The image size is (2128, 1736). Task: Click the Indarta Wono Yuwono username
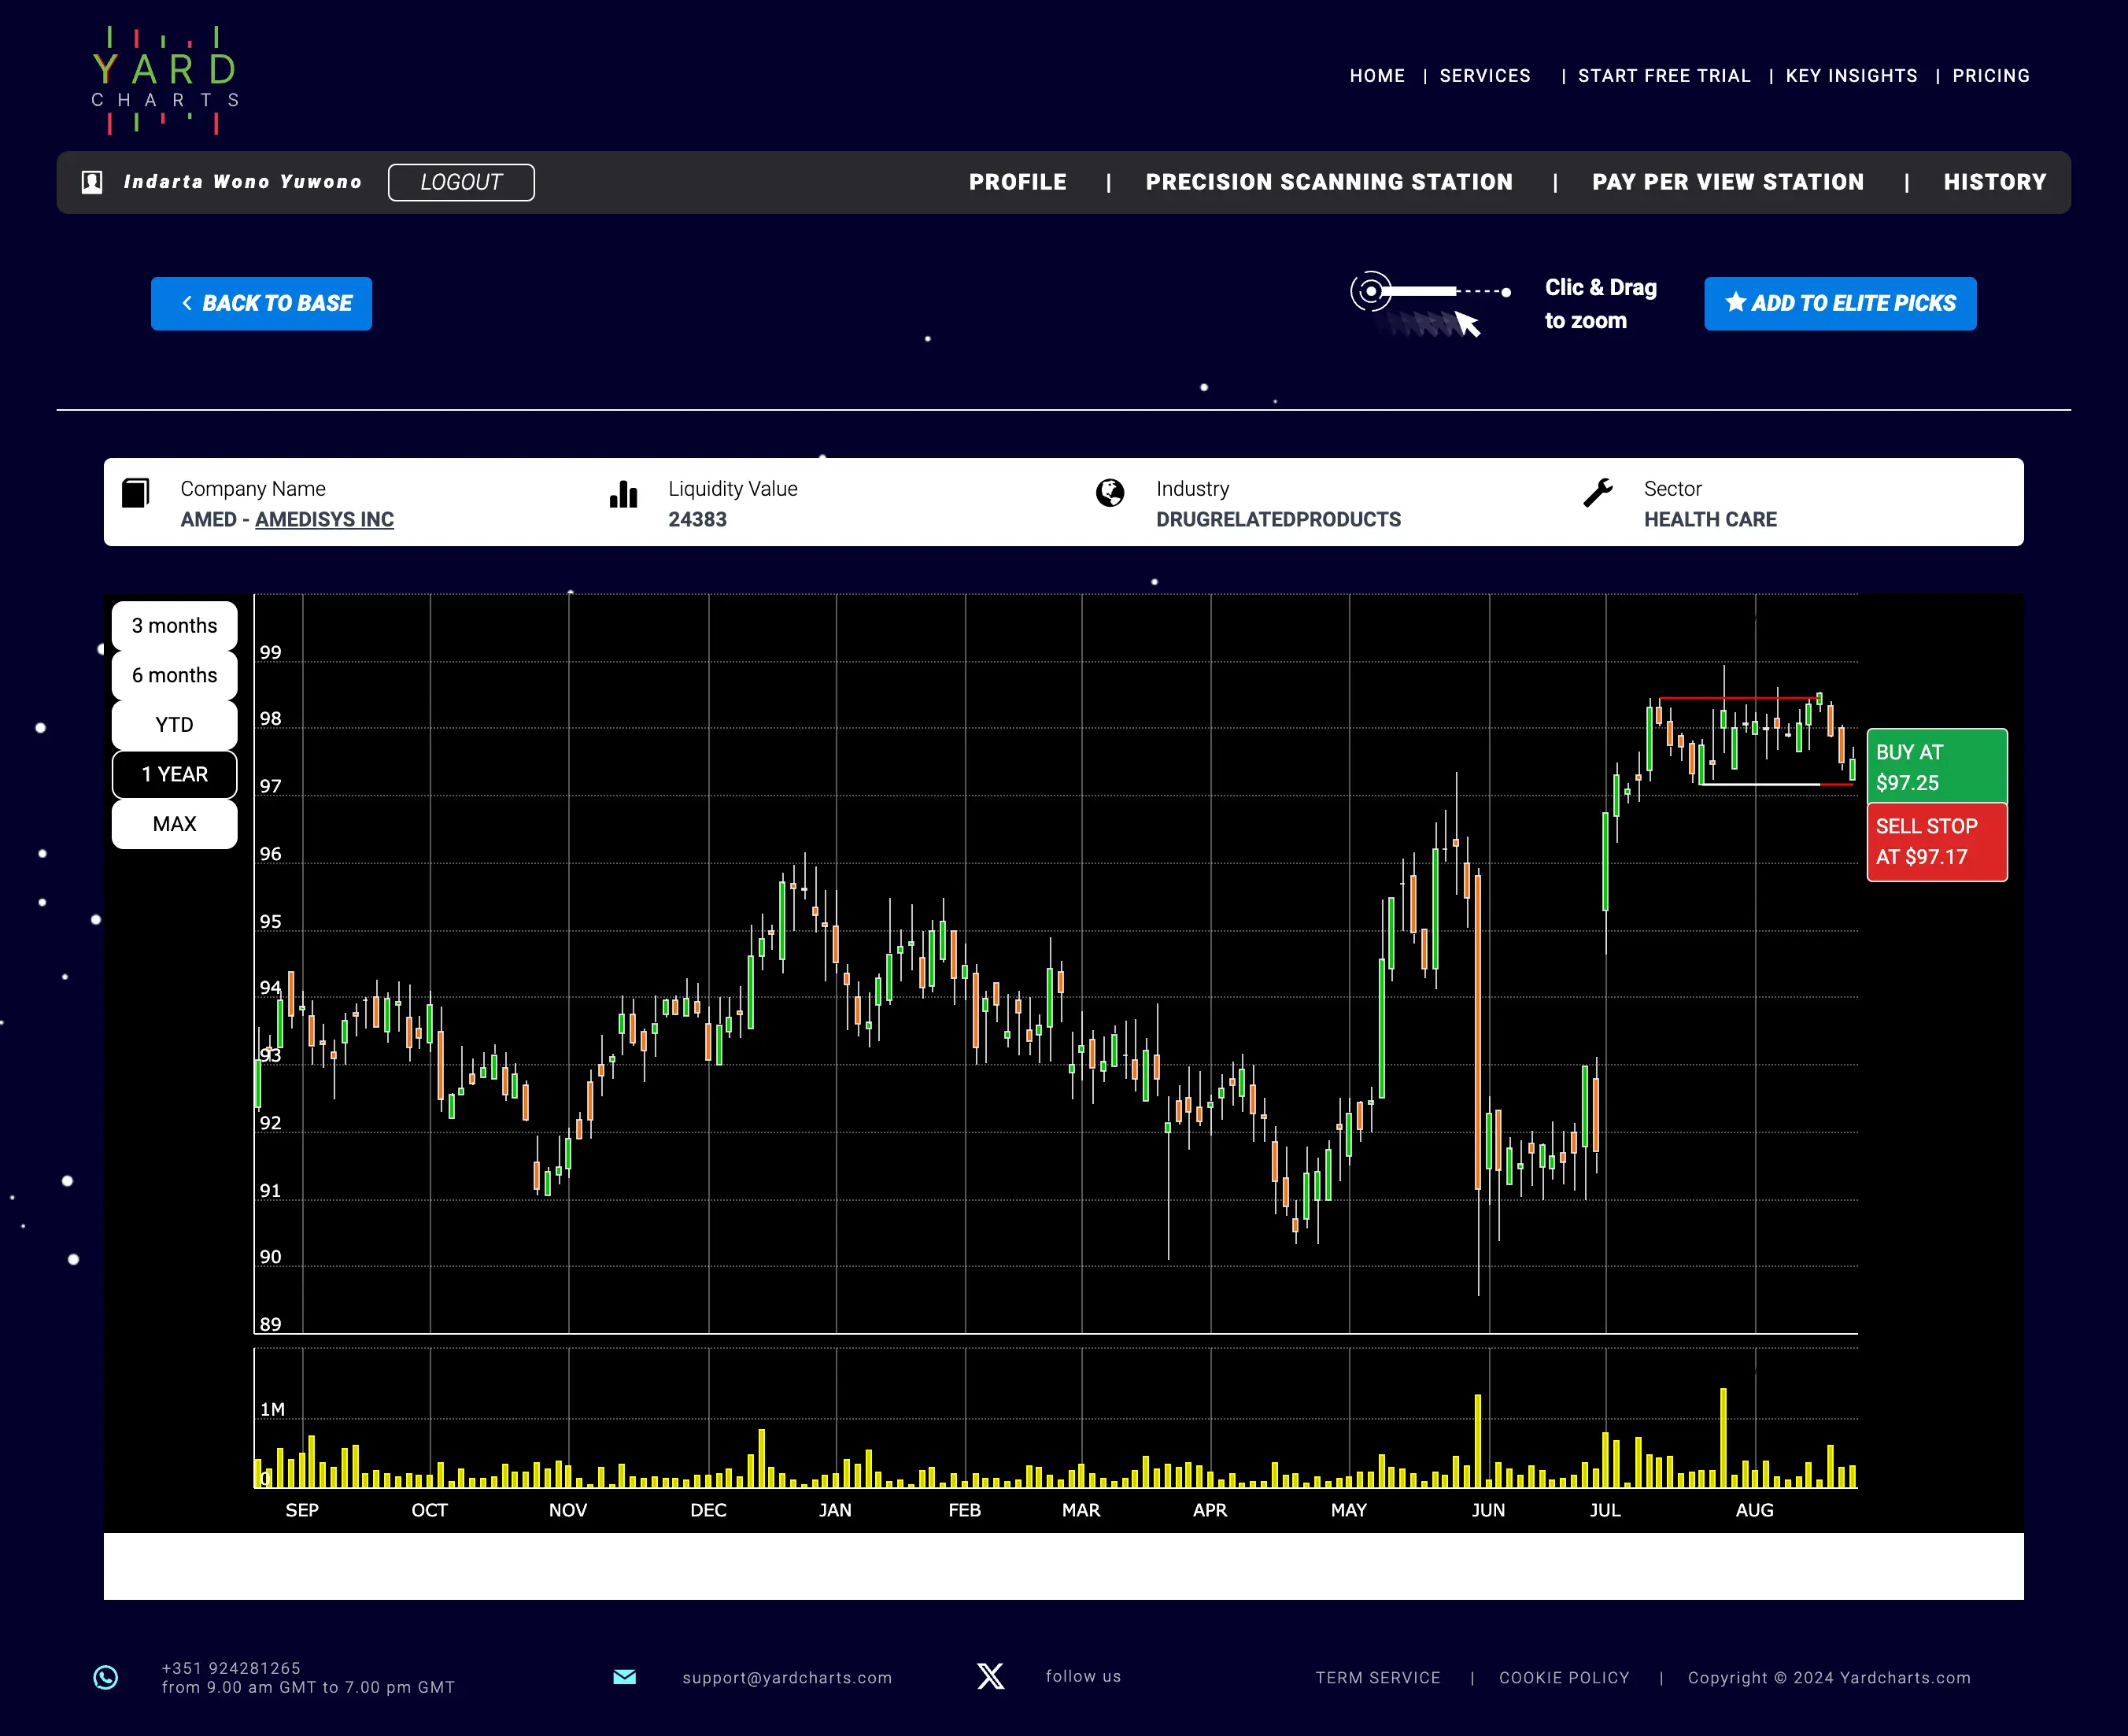point(242,182)
